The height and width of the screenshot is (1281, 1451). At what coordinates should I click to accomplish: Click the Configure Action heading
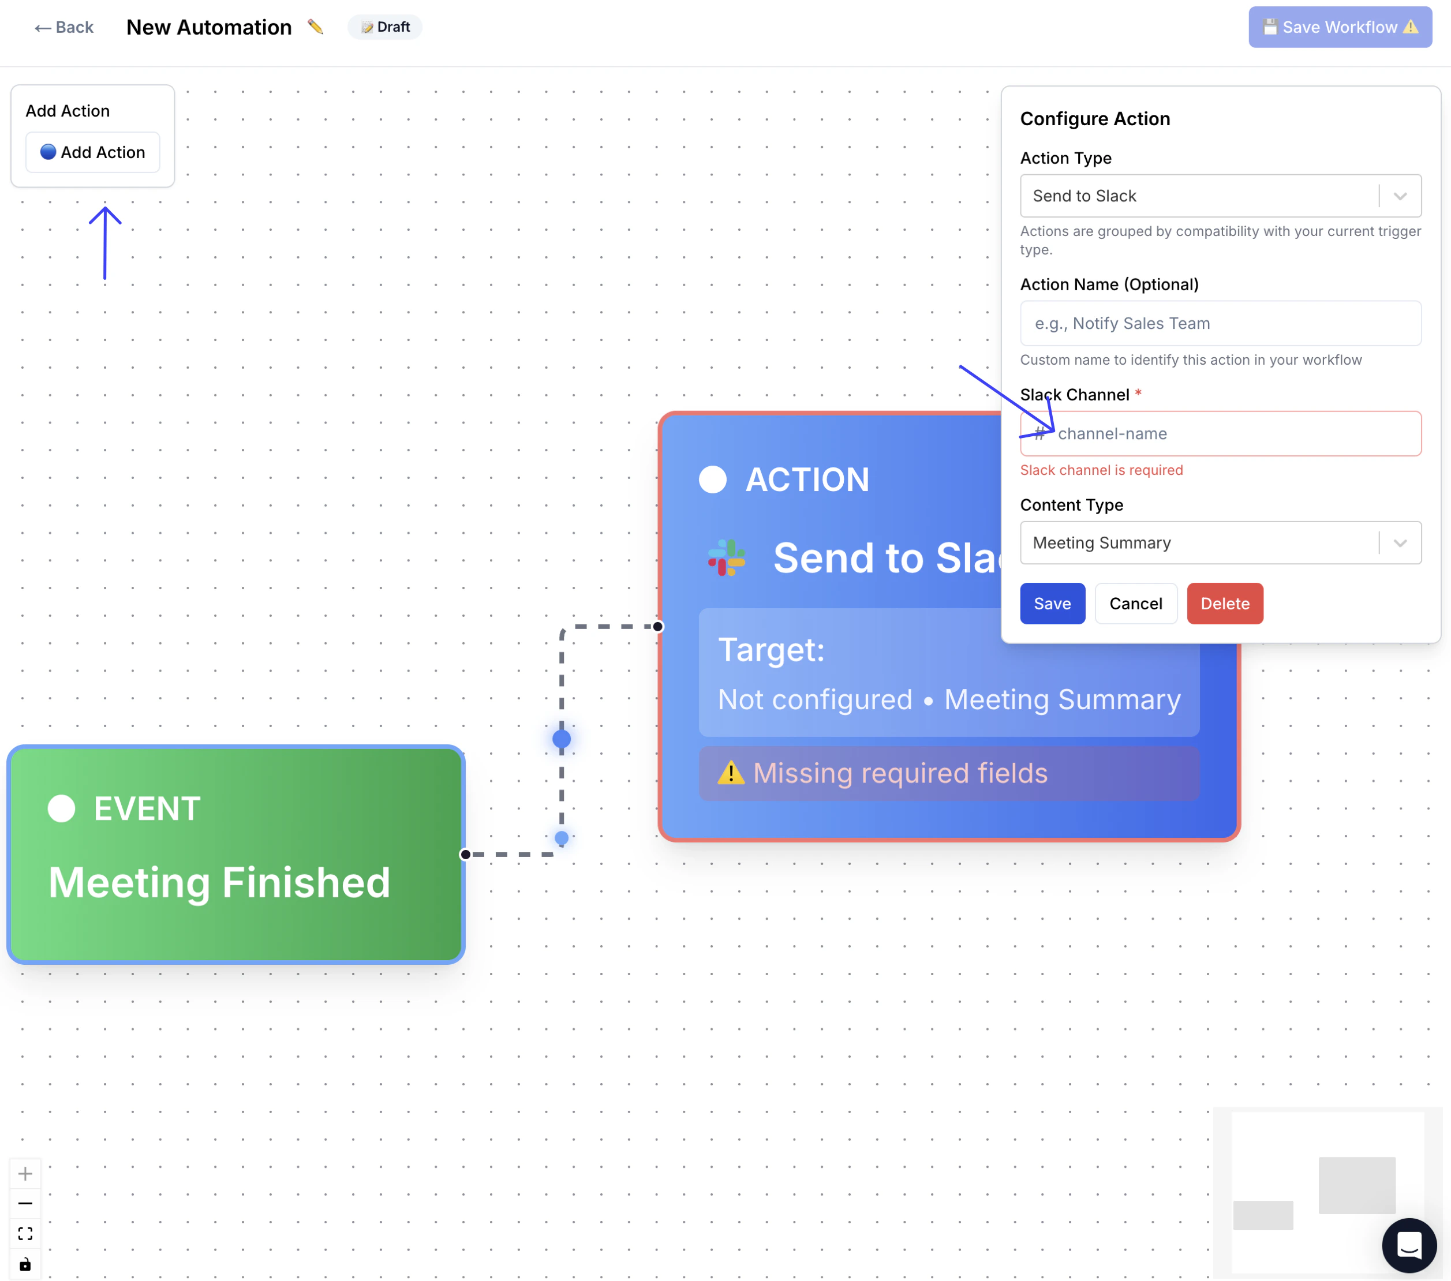pyautogui.click(x=1095, y=119)
